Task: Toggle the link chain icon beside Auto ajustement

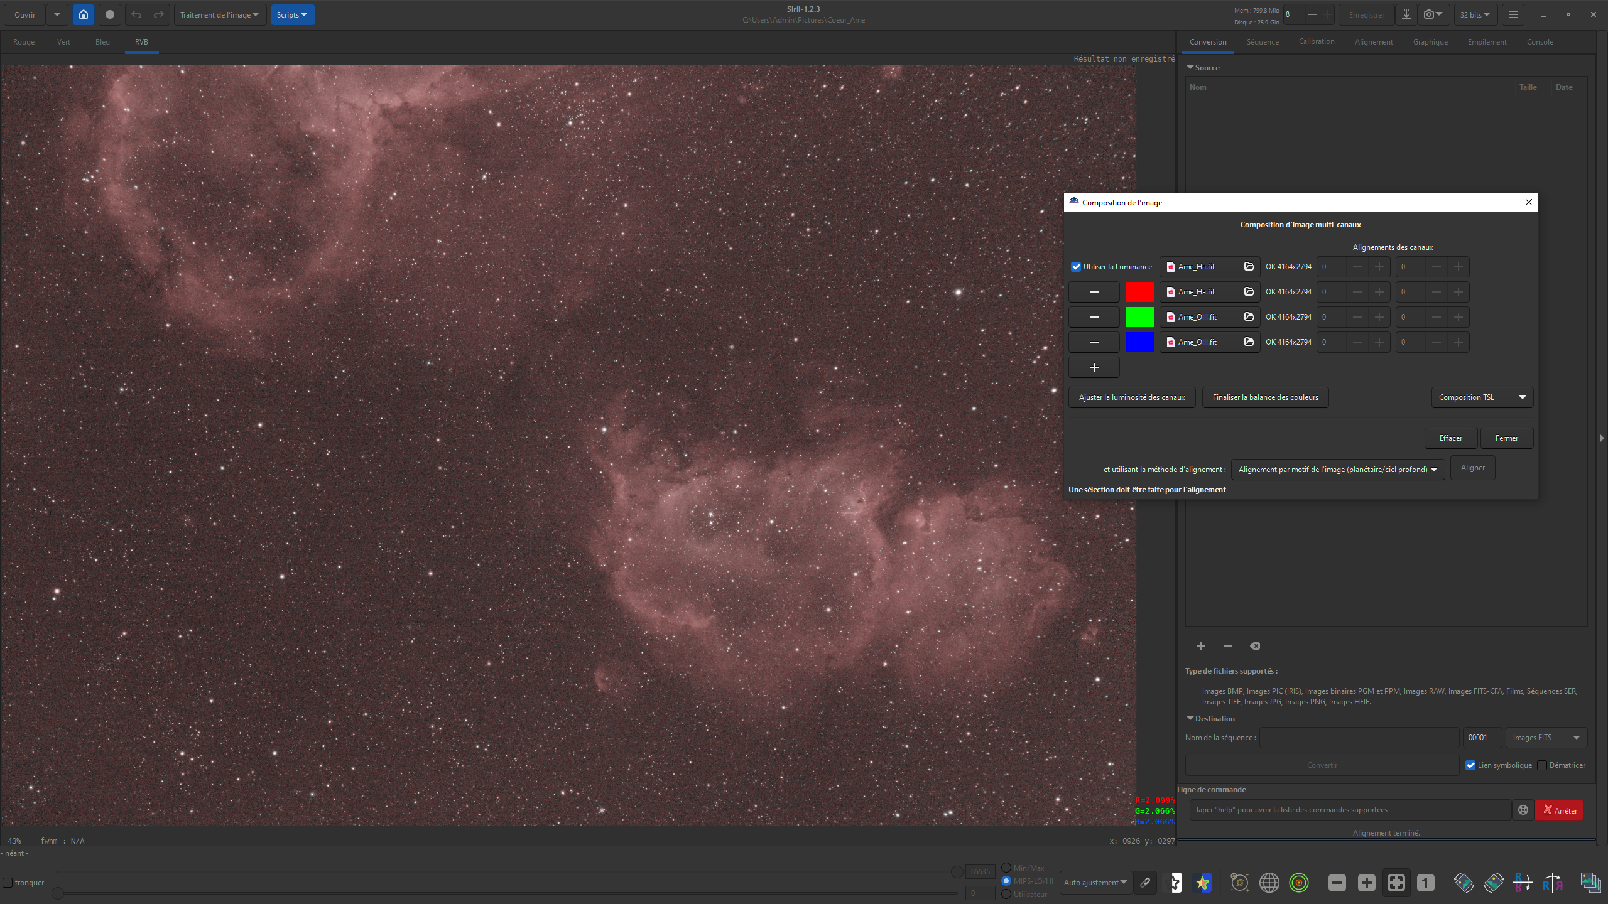Action: (x=1145, y=883)
